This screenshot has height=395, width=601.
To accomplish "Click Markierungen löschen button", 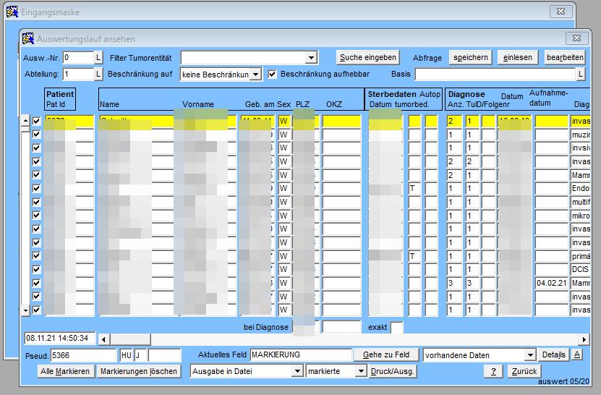I will [138, 371].
